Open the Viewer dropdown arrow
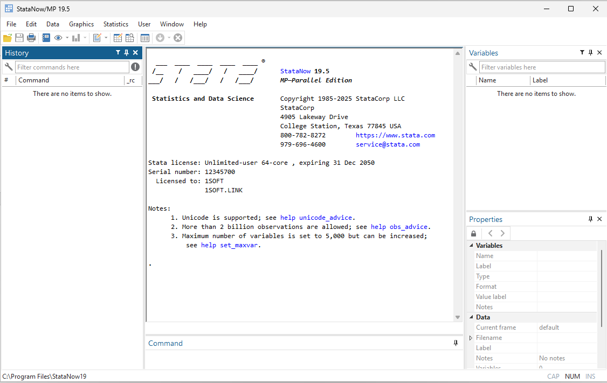Image resolution: width=607 pixels, height=383 pixels. coord(67,38)
